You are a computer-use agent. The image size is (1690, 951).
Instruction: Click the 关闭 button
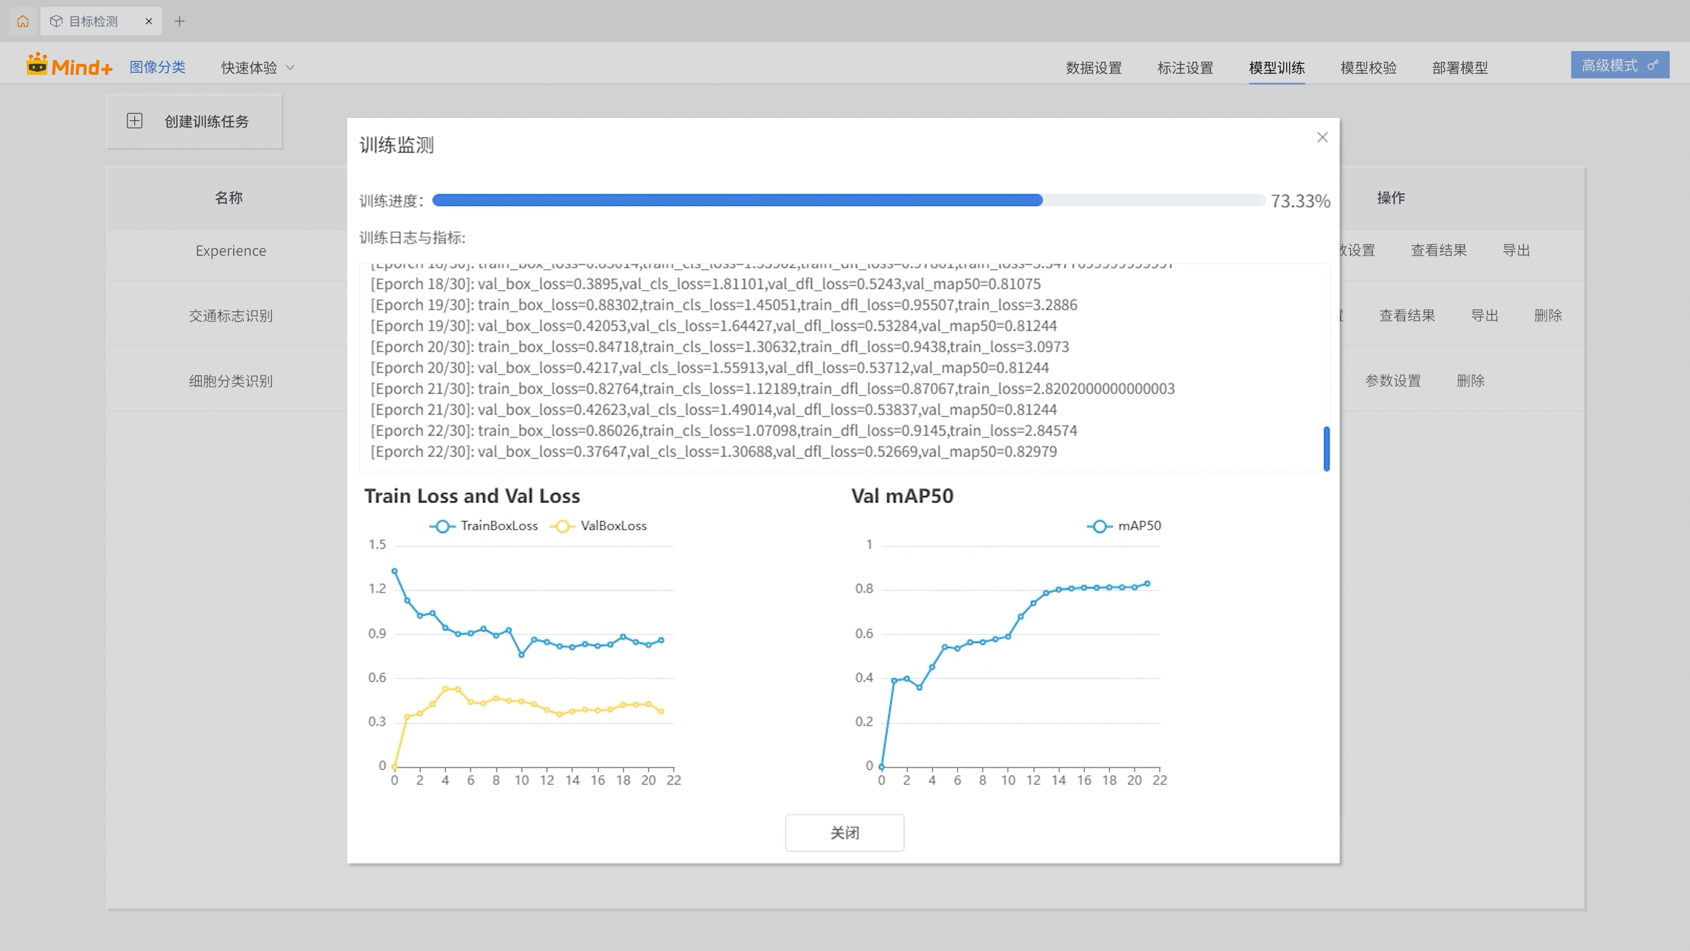pos(845,832)
